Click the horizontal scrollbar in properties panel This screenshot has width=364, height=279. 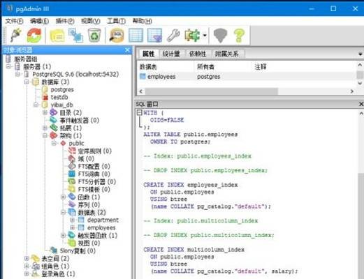[211, 91]
